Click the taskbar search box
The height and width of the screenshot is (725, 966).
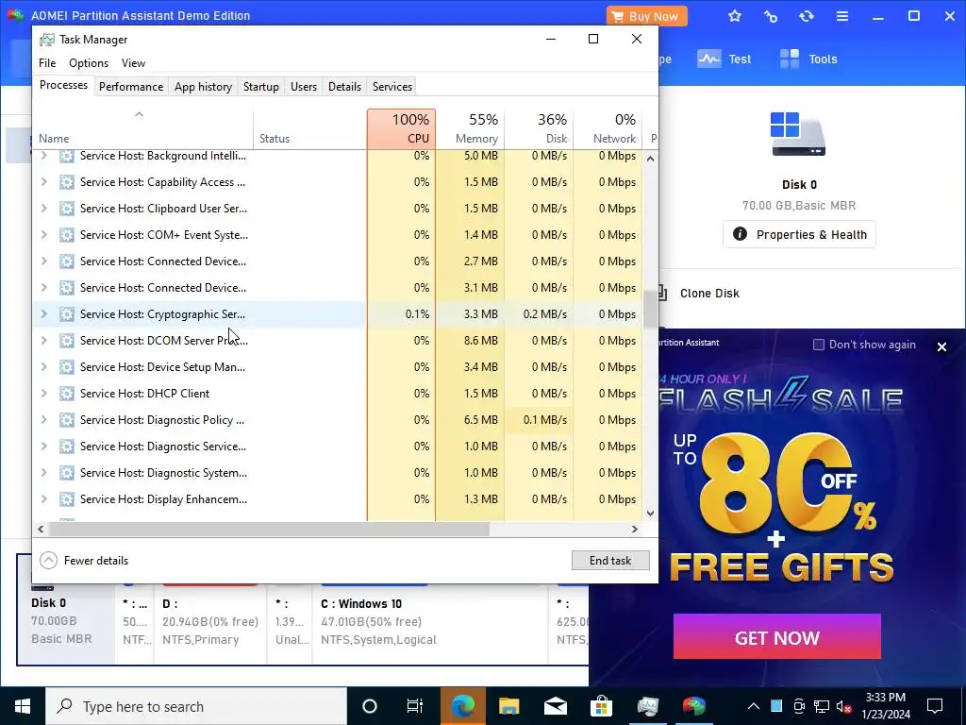click(196, 706)
